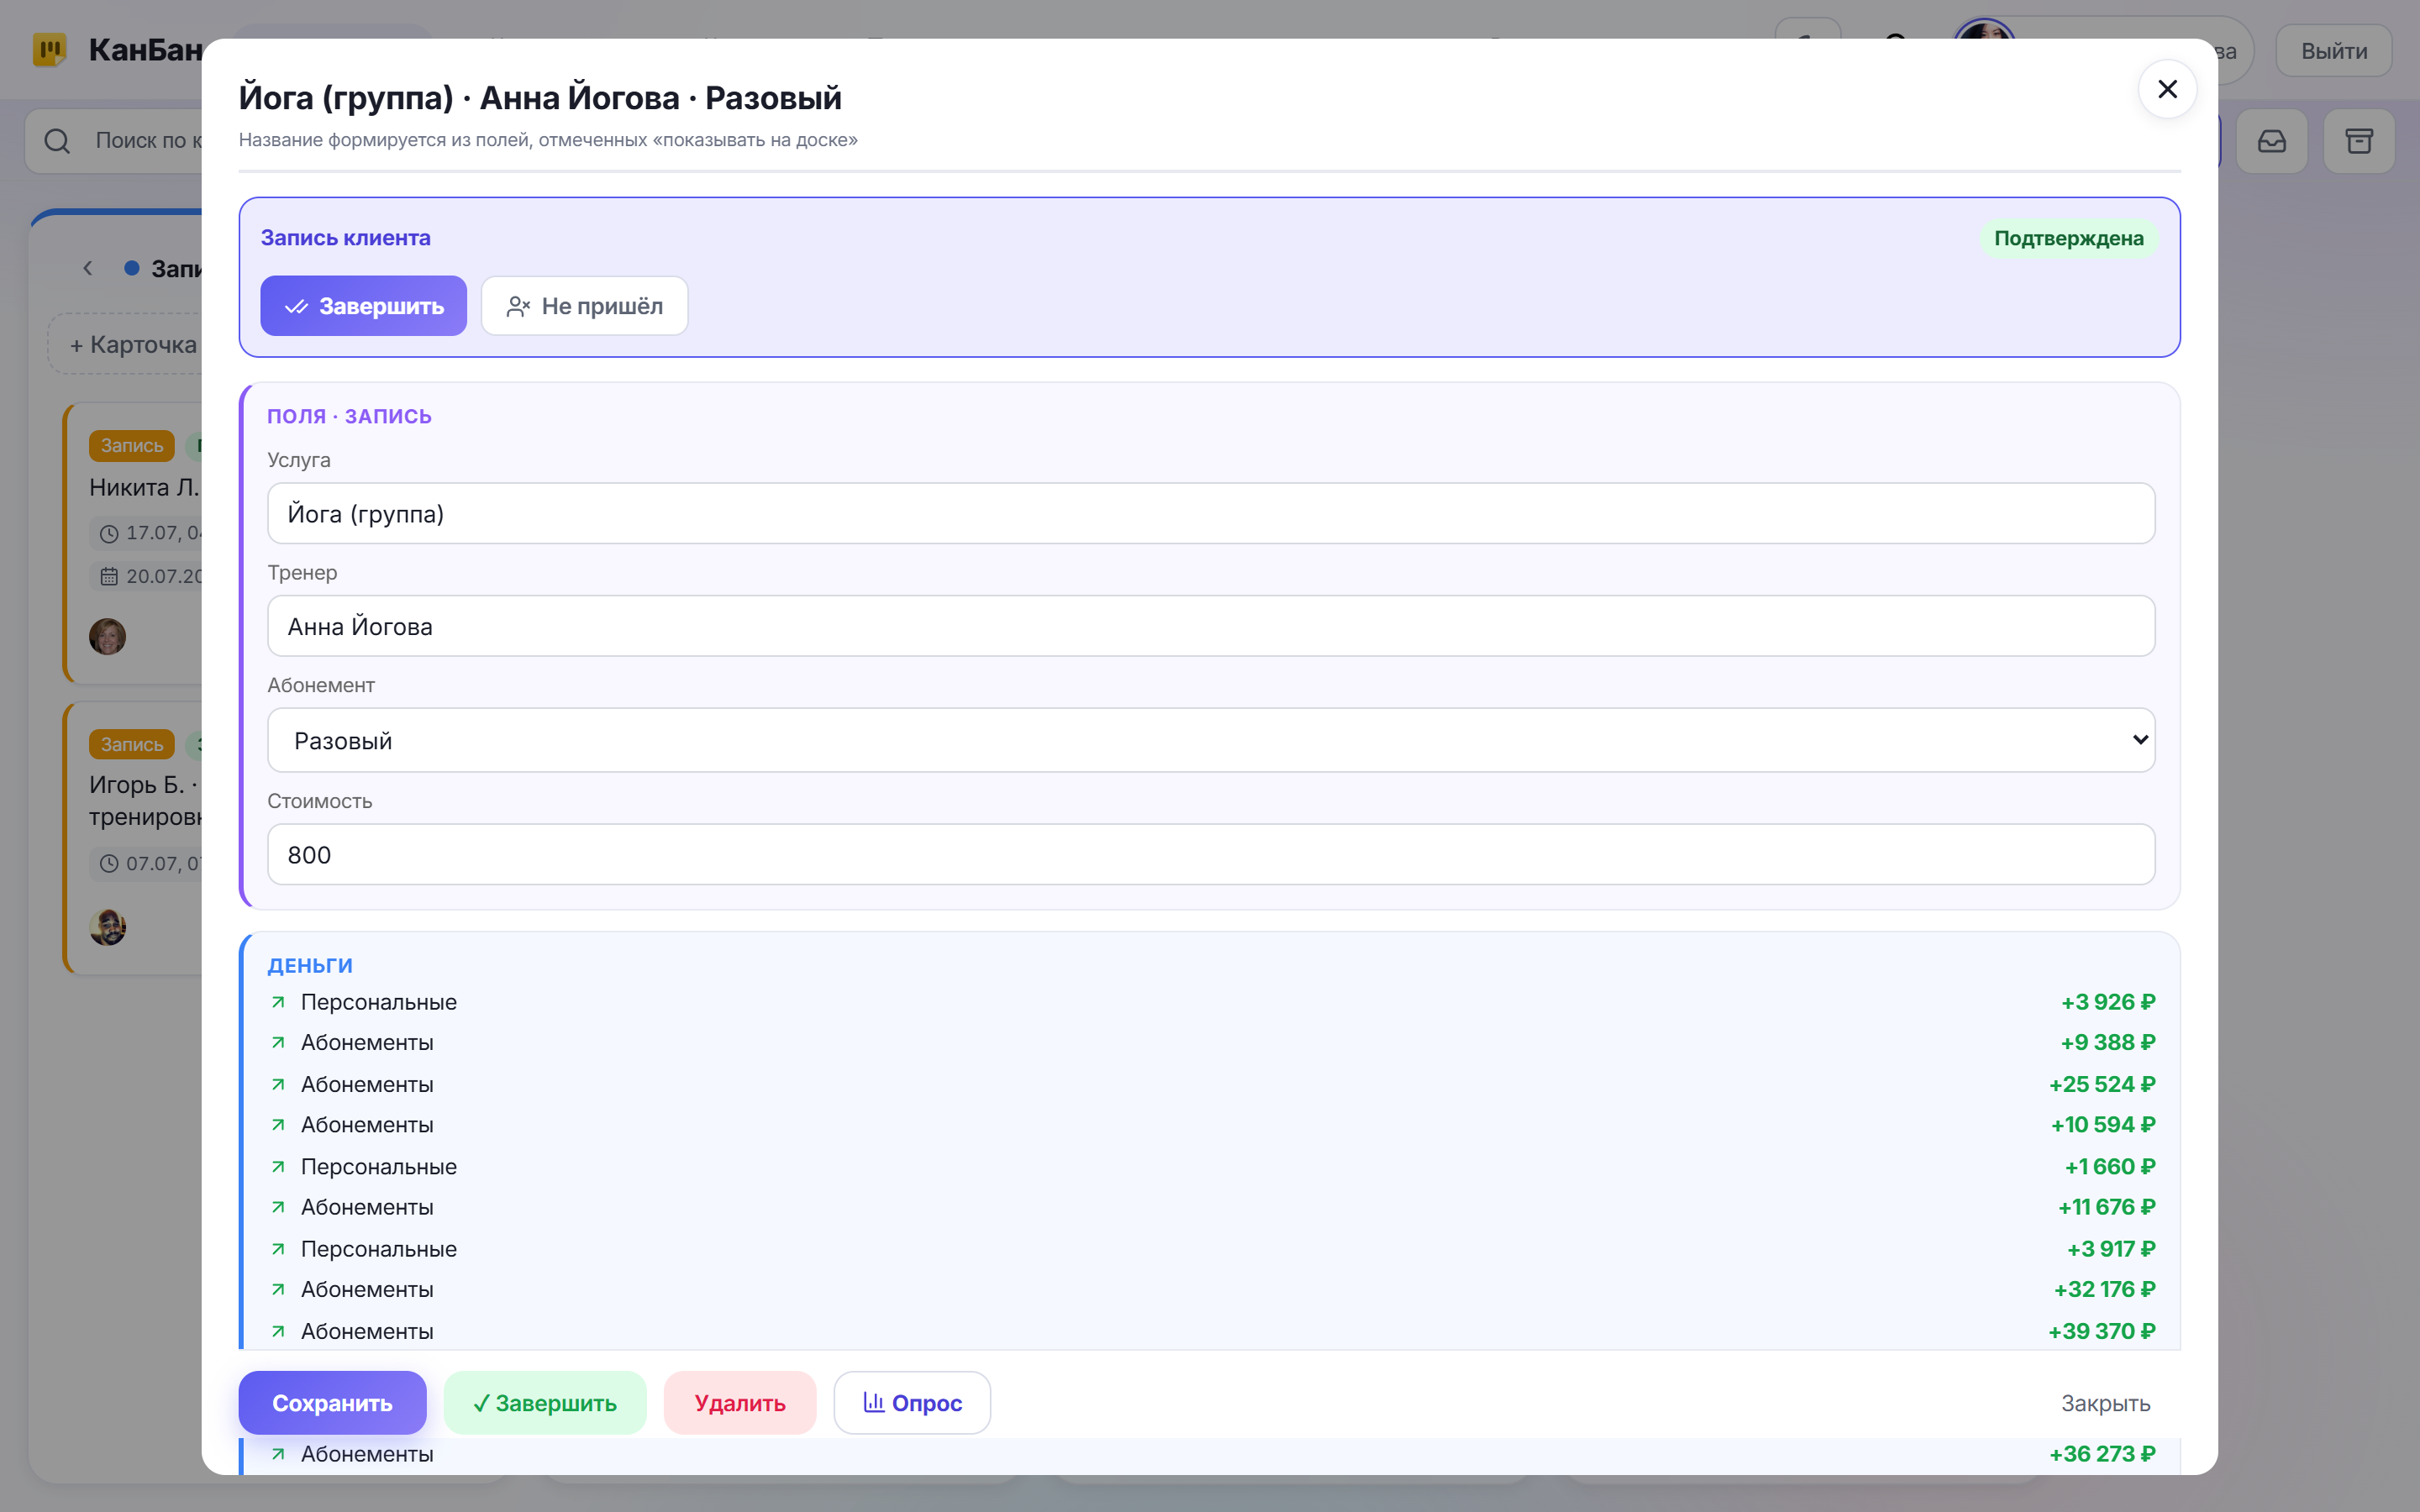Screen dimensions: 2420x1512
Task: Click the green Завершить button in footer
Action: pos(545,1403)
